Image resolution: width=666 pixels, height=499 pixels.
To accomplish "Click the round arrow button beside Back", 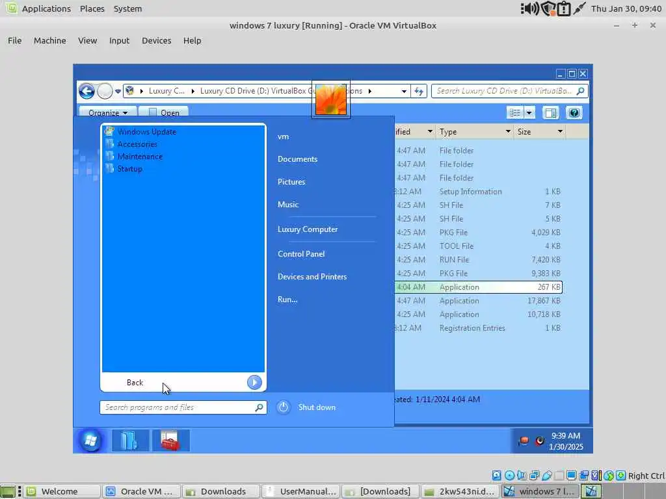I will pos(254,382).
